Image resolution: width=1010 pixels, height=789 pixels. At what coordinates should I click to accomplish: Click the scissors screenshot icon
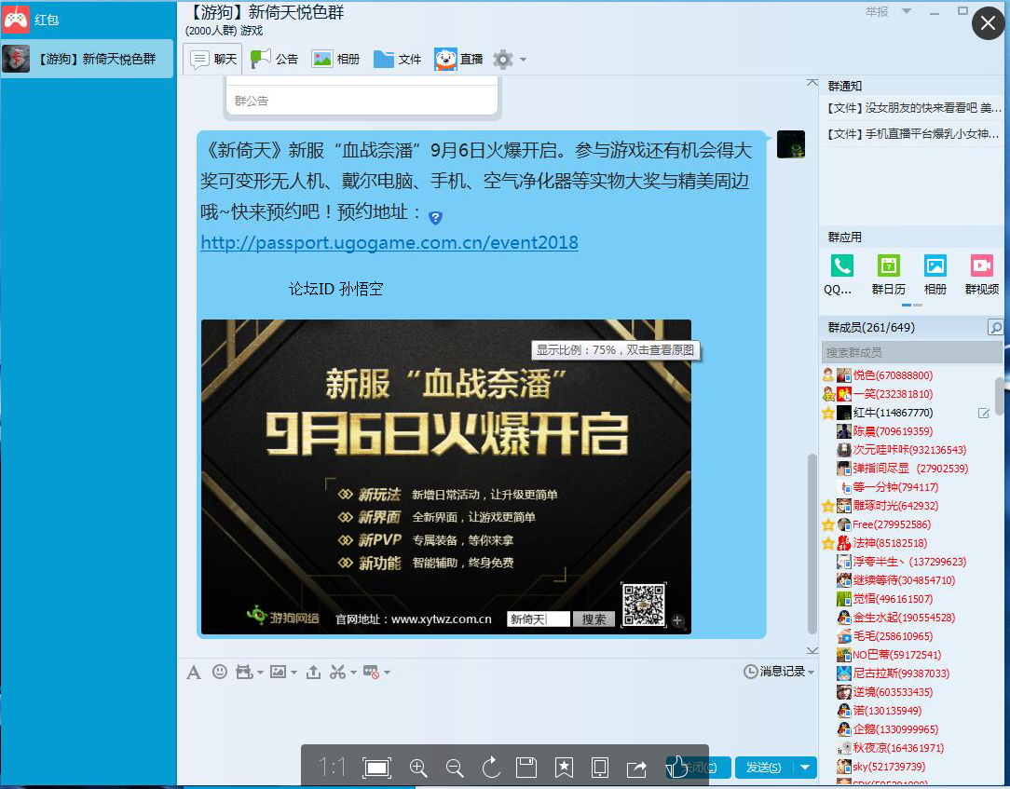click(337, 672)
